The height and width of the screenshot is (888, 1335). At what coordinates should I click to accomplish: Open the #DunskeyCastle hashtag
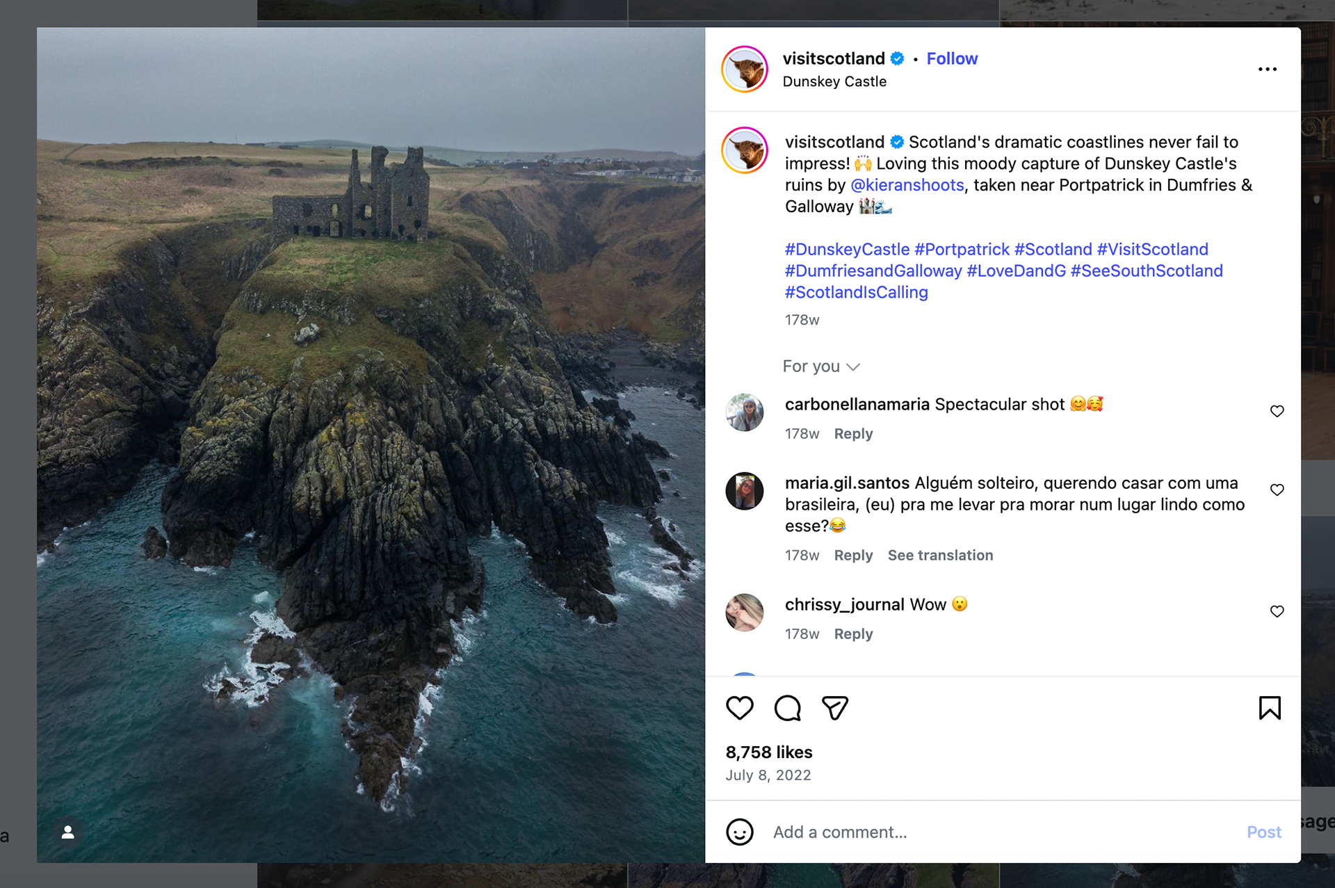[x=847, y=249]
